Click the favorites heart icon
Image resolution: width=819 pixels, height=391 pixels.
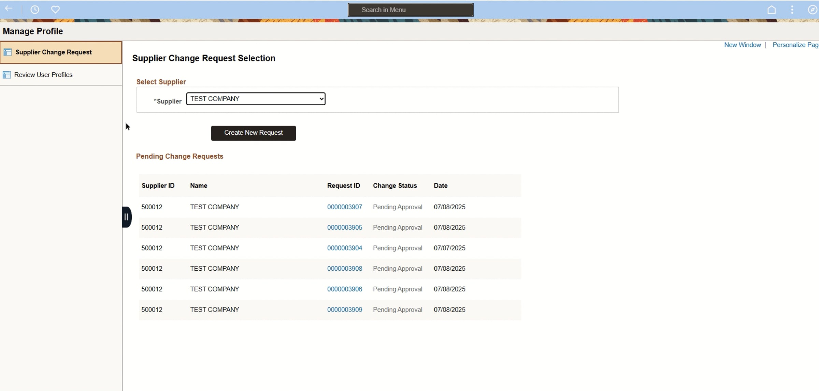pos(55,10)
